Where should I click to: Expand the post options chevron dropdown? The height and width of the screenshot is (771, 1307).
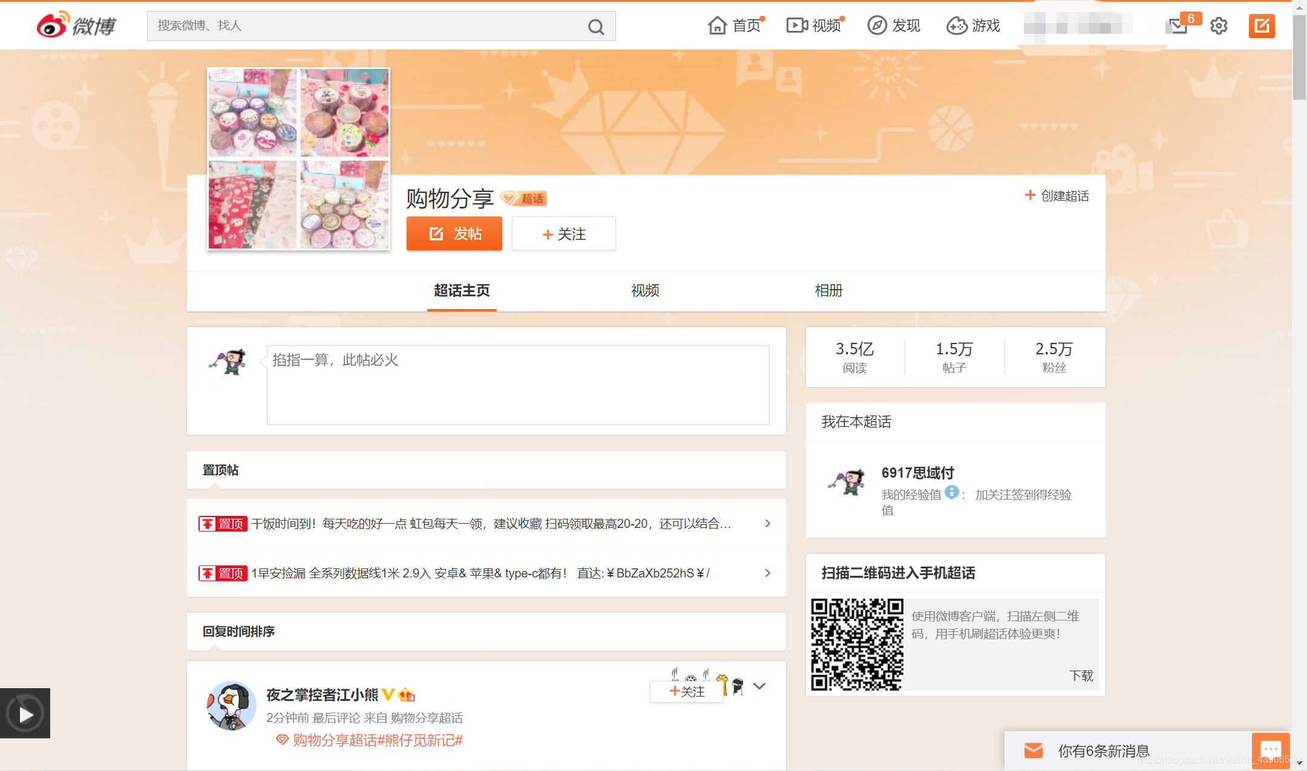tap(759, 686)
